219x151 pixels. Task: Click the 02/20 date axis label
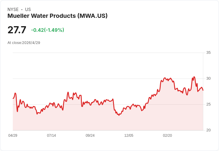pos(168,136)
